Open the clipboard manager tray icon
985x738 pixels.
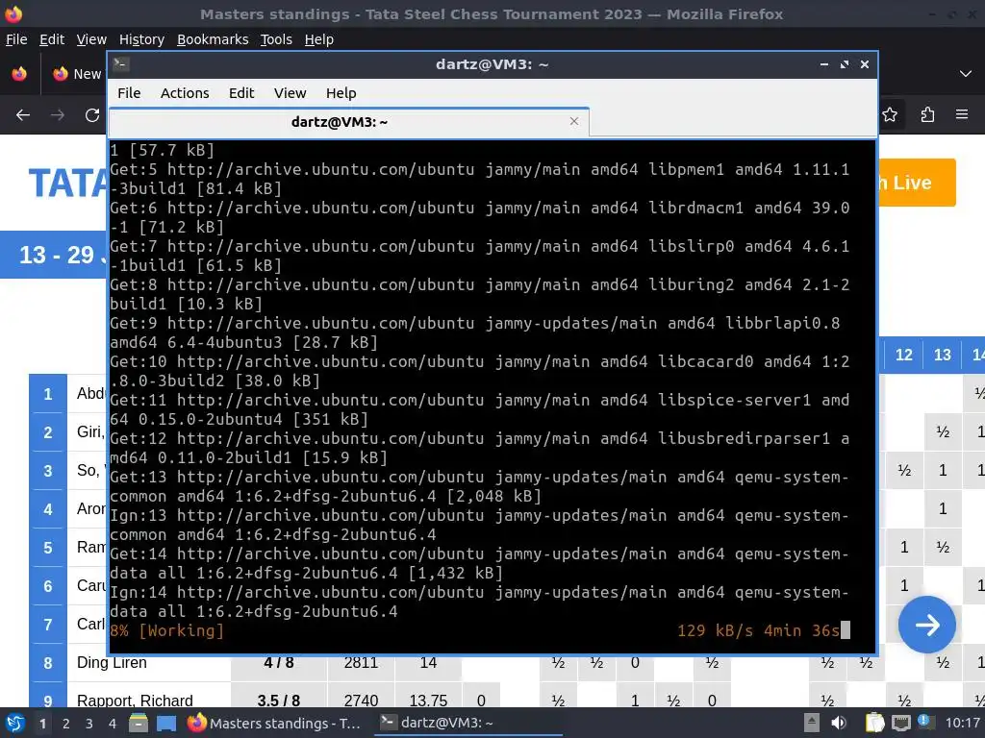[x=873, y=723]
